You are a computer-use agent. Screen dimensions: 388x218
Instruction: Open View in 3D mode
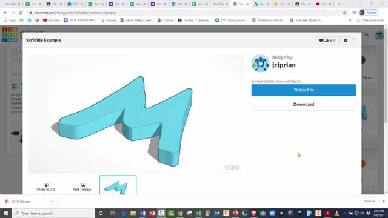point(46,187)
